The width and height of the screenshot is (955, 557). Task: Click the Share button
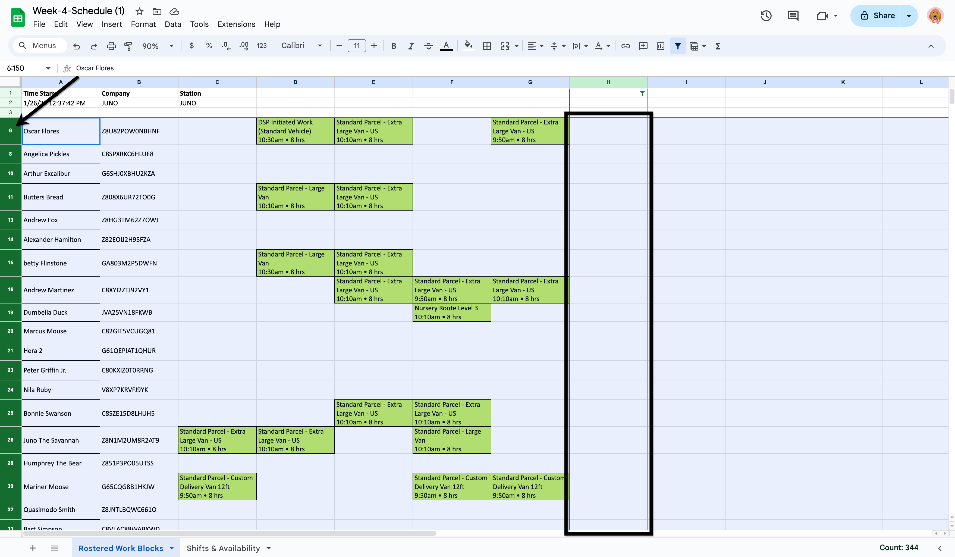(x=877, y=15)
